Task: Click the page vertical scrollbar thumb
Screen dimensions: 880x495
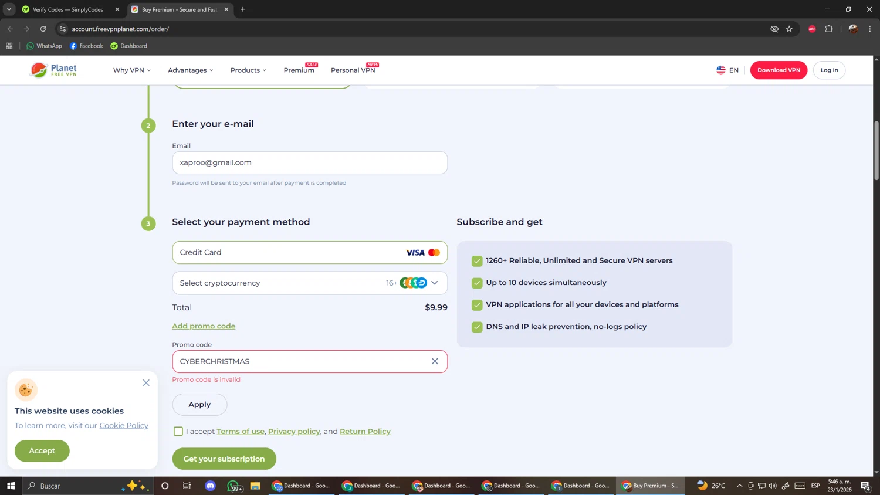Action: pyautogui.click(x=876, y=150)
